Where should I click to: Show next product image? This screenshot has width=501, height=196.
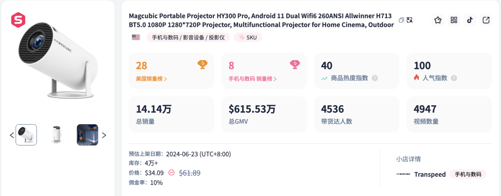pyautogui.click(x=104, y=135)
